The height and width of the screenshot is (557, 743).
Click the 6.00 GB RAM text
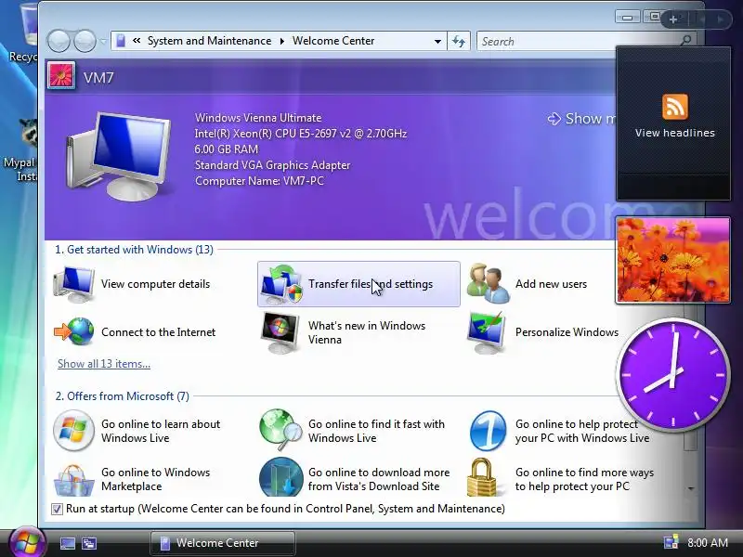pyautogui.click(x=227, y=149)
